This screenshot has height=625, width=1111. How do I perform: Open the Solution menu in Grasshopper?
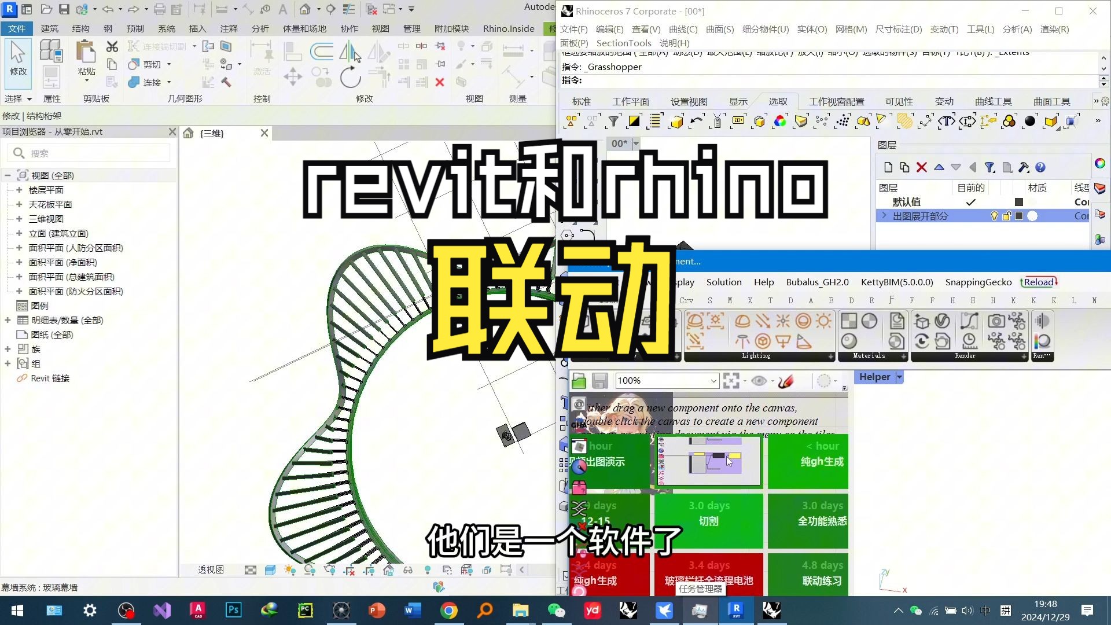[x=723, y=282]
